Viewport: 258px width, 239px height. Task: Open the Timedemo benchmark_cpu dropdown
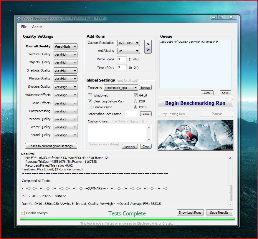(121, 88)
